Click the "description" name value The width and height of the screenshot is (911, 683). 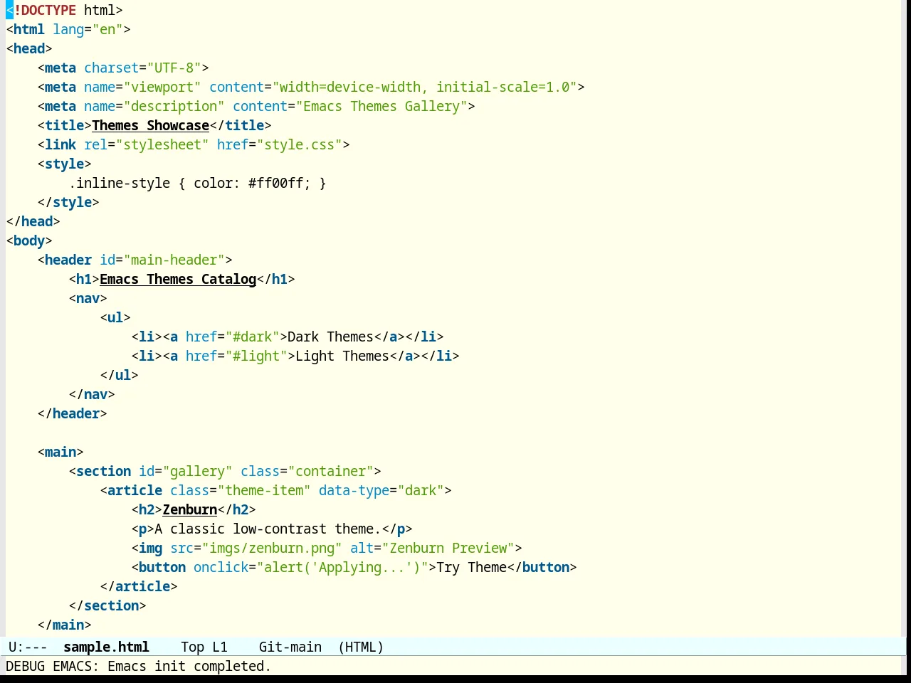coord(174,106)
